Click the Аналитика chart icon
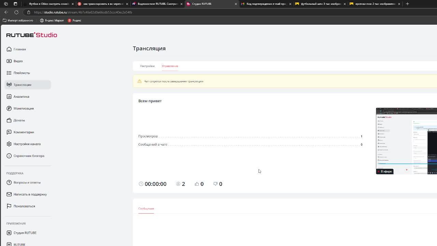Screen dimensions: 437x246 point(9,97)
